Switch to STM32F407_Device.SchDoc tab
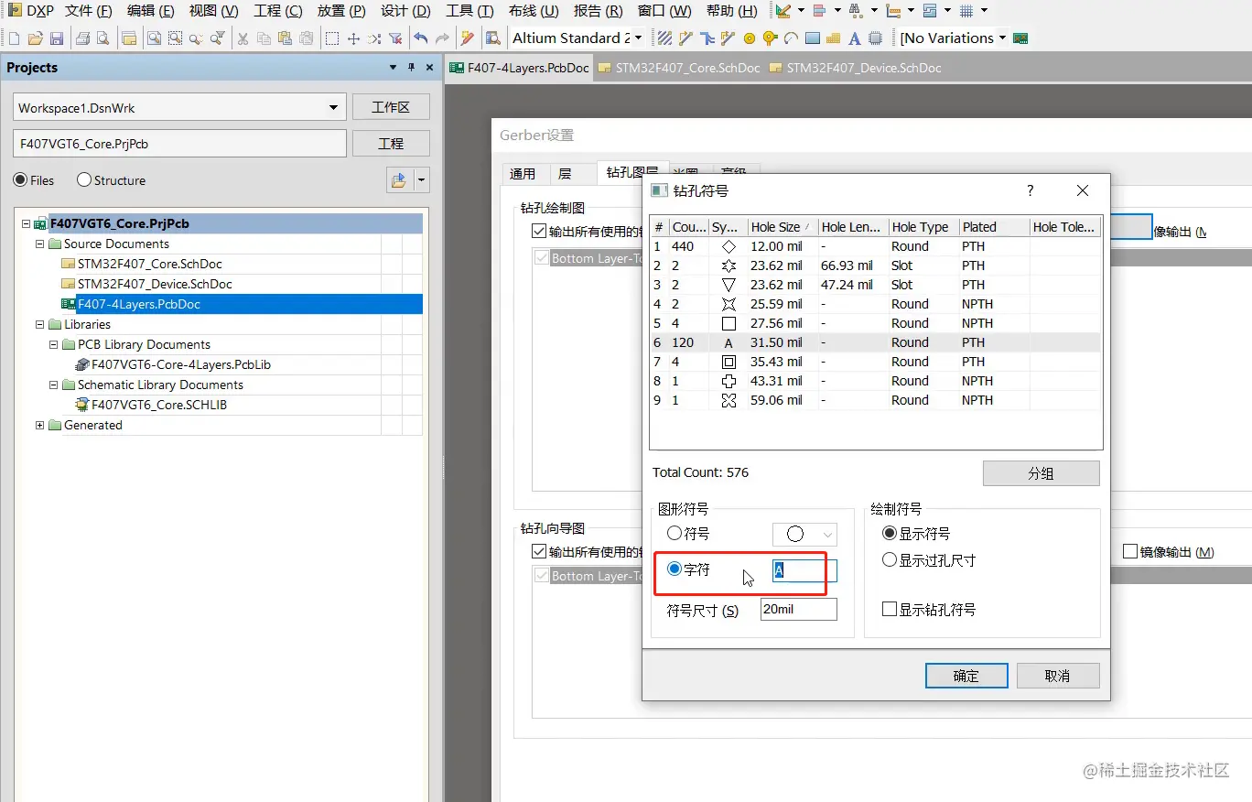 855,68
